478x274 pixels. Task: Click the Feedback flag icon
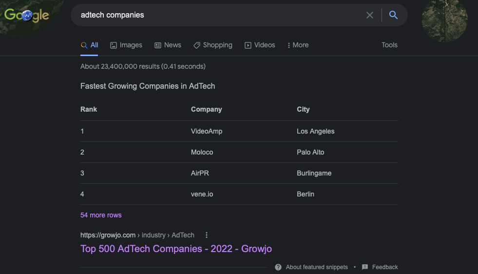pos(364,267)
